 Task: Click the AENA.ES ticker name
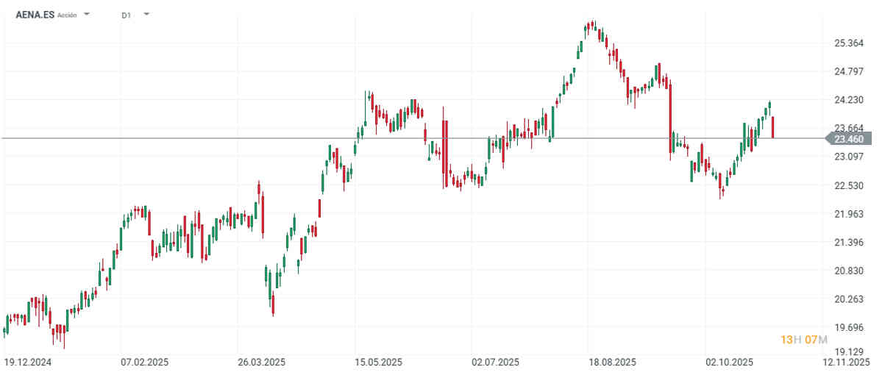35,14
